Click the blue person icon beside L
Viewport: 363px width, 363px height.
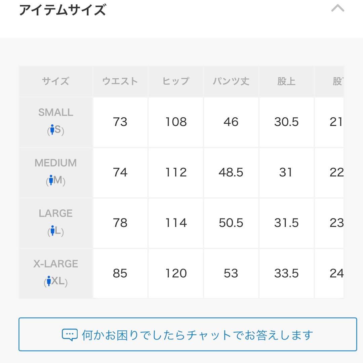52,230
